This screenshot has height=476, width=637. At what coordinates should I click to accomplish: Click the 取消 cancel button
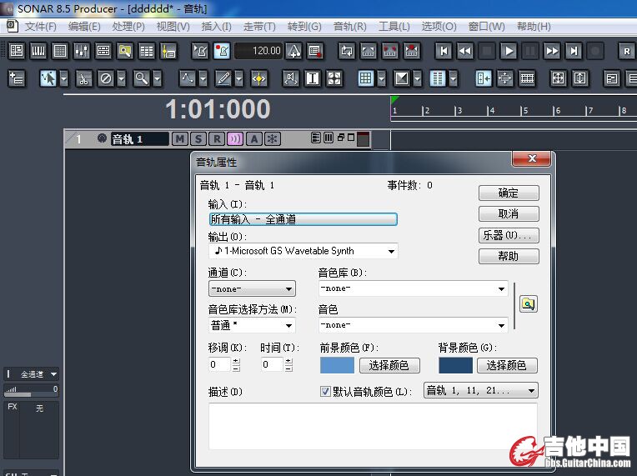(509, 213)
